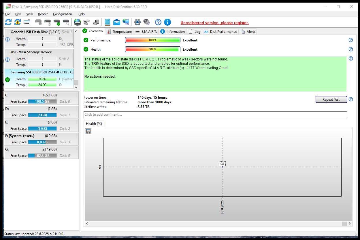This screenshot has height=240, width=360.
Task: Click question mark icon of Generic USB Flash Disk
Action: point(7,39)
